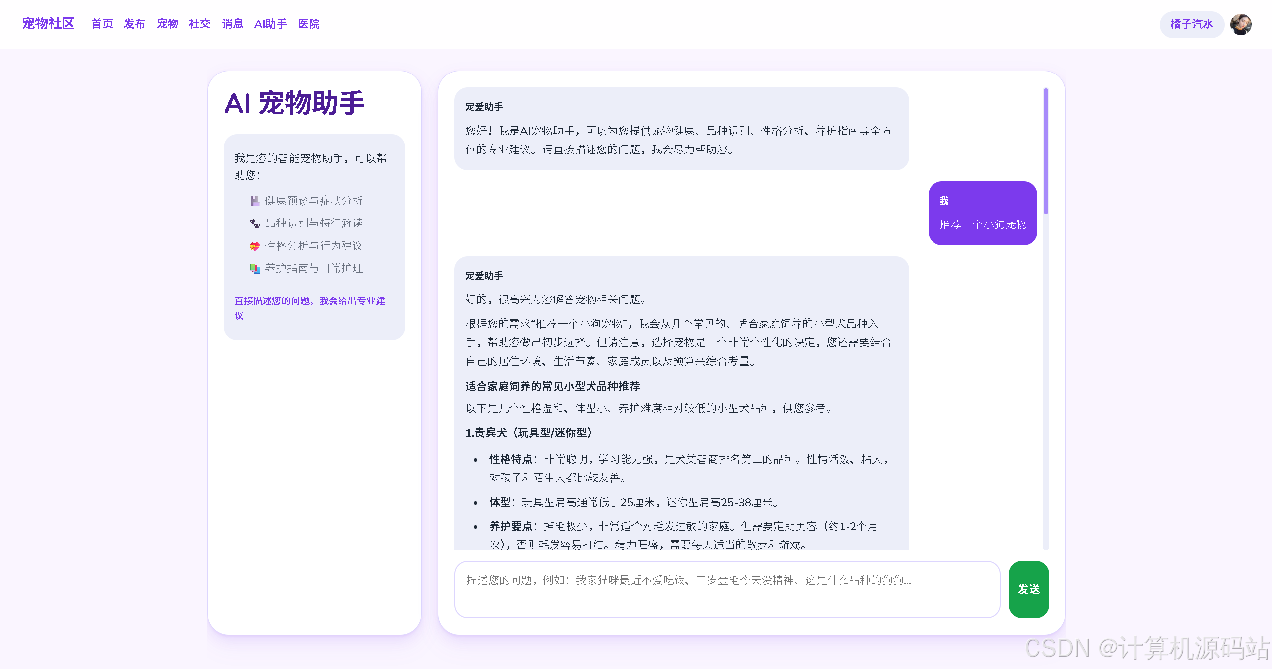Click the 我是您的智能宠物助手 intro text
Viewport: 1272px width, 669px height.
tap(311, 167)
